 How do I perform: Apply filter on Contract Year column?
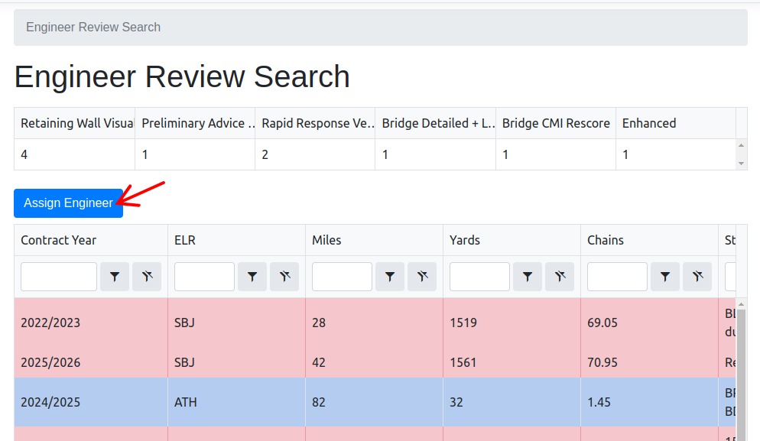pyautogui.click(x=115, y=277)
